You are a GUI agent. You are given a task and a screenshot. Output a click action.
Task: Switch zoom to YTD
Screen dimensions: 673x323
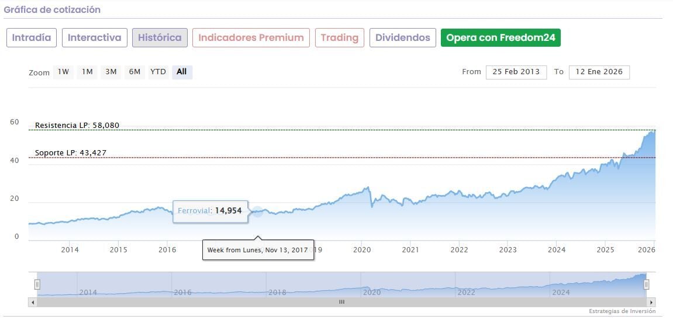(158, 72)
